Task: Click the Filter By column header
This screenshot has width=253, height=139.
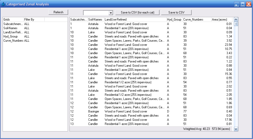Action: [x=34, y=20]
